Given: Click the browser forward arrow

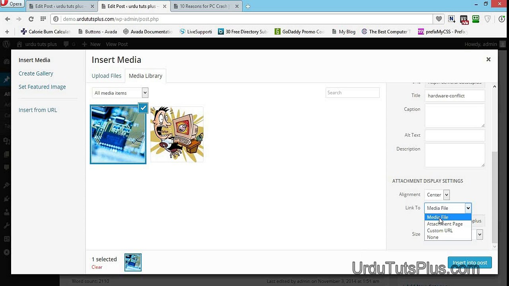Looking at the screenshot, I should point(19,19).
